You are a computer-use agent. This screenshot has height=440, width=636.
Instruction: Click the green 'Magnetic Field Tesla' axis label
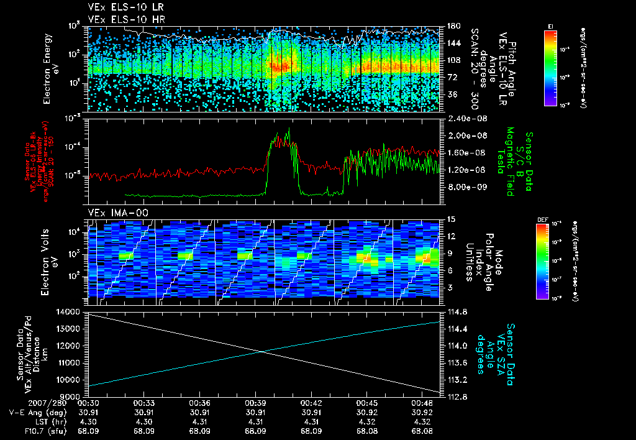point(506,162)
